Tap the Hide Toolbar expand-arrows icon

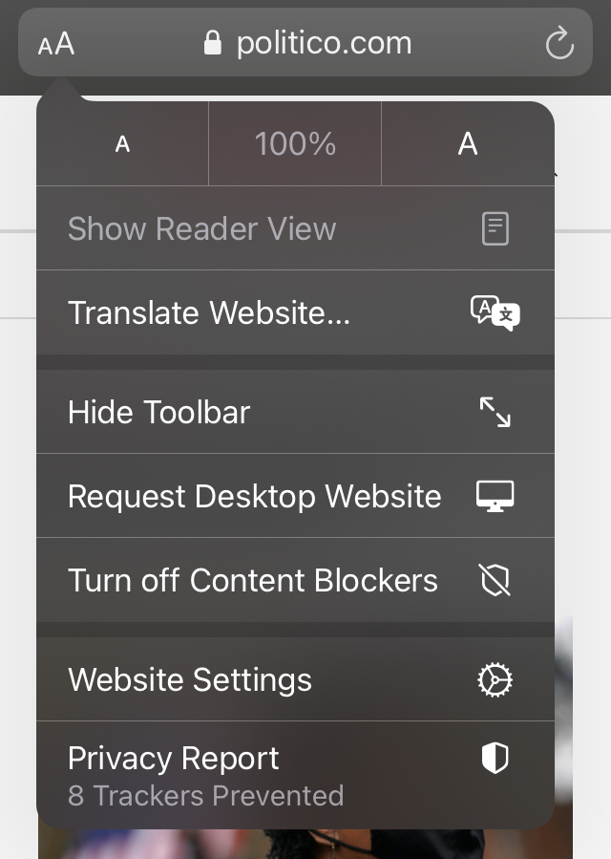[495, 412]
